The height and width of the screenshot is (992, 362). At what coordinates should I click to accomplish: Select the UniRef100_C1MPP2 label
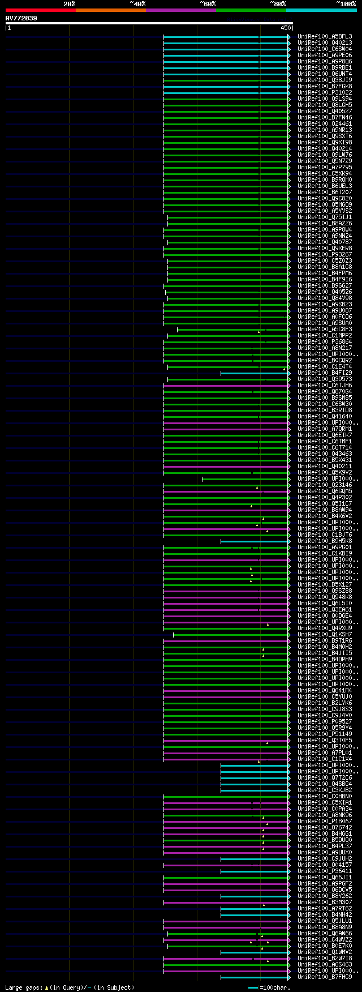[x=325, y=336]
